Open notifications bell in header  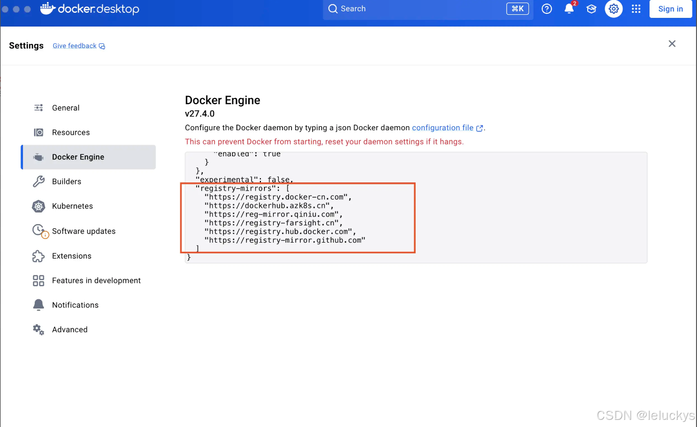[569, 9]
